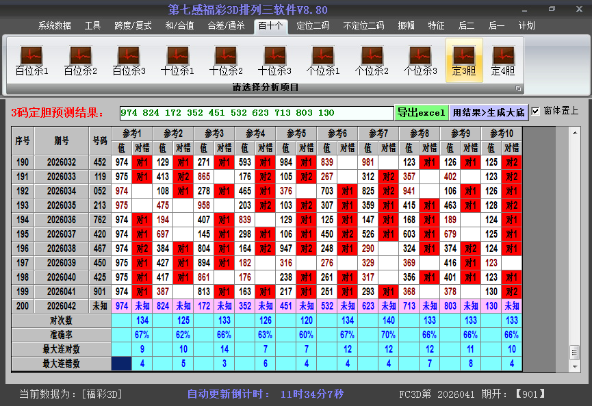592x406 pixels.
Task: Open the 十位杀2 analysis tool
Action: tap(227, 58)
